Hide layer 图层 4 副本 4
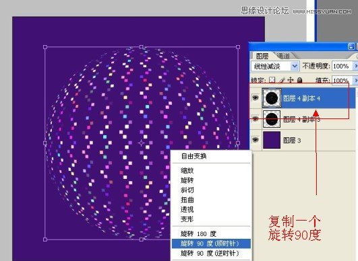This screenshot has height=261, width=358. coord(256,98)
